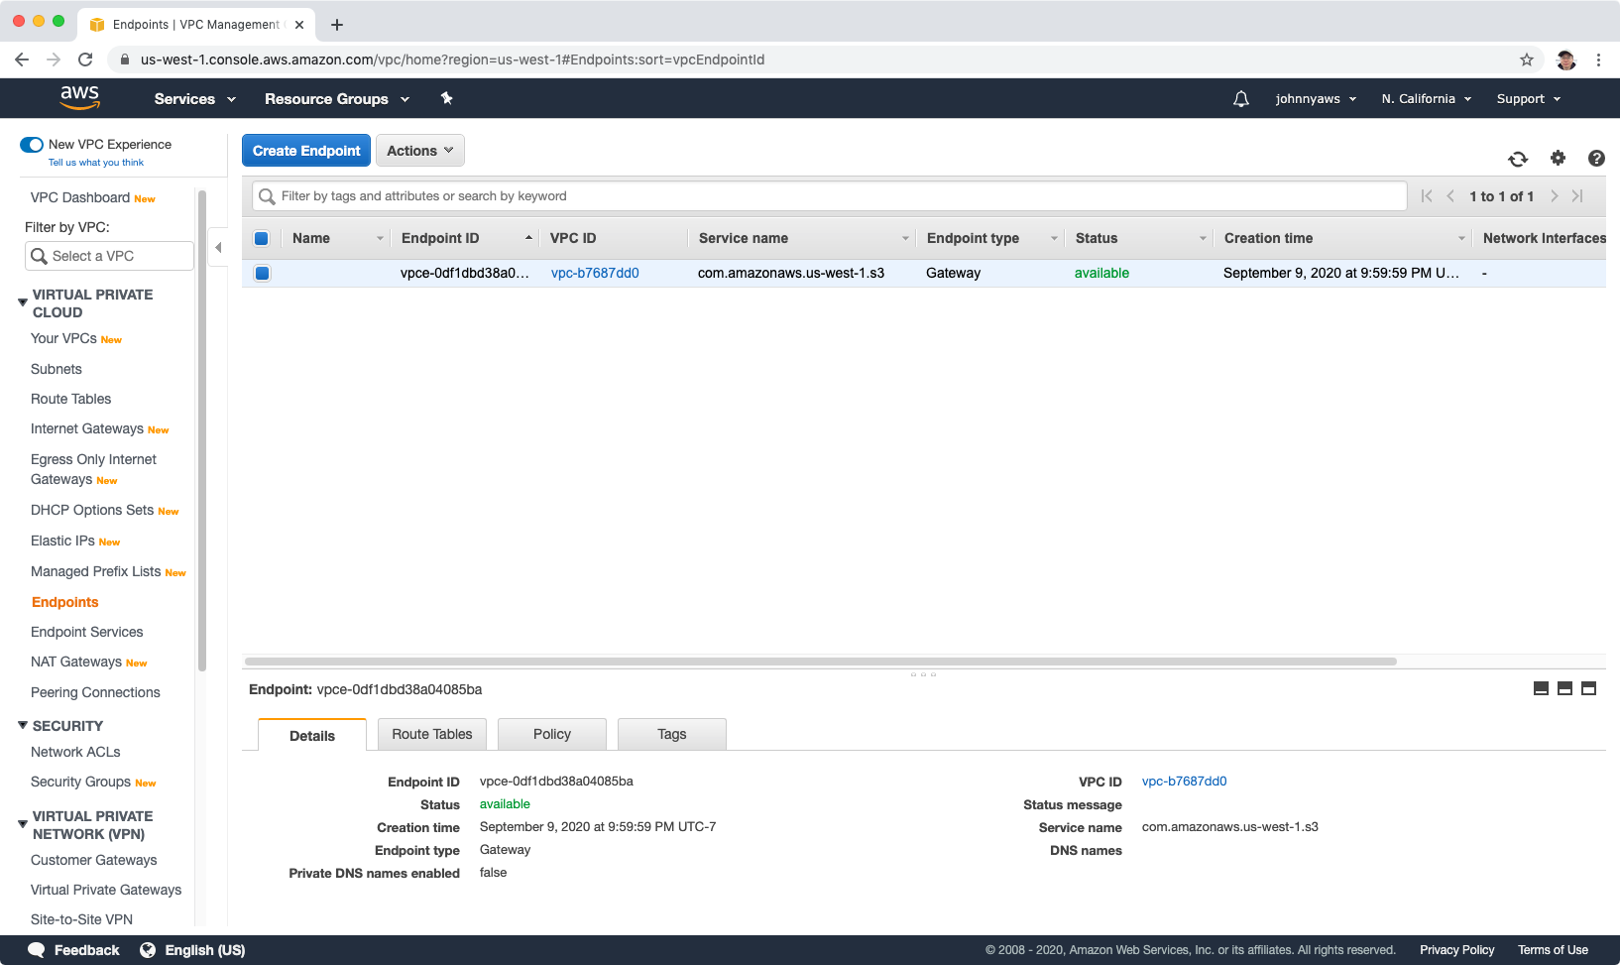Open Chrome three-dot menu
Viewport: 1620px width, 965px height.
coord(1598,60)
